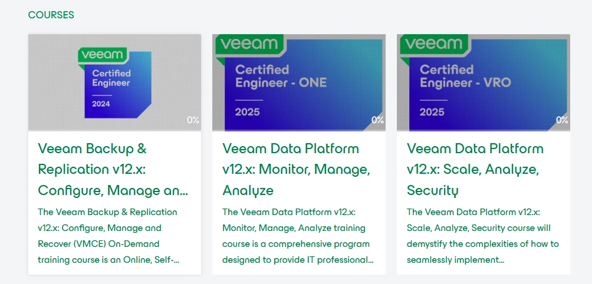Open the Certified Engineer - ONE 2025 thumbnail

click(299, 82)
